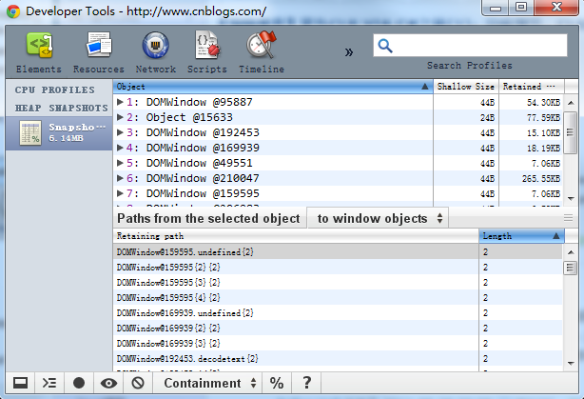Clear all profiles with the circle-slash icon

(x=138, y=383)
